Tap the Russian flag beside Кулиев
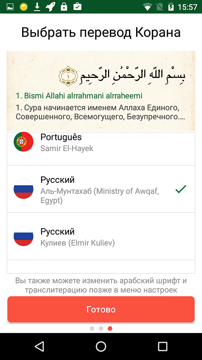 tap(23, 236)
